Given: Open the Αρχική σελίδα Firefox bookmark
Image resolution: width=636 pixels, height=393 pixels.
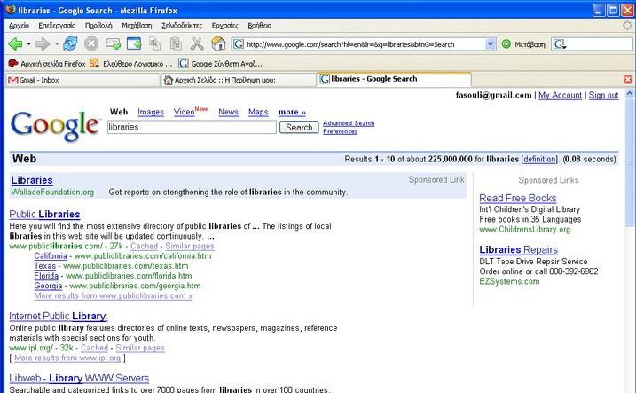Looking at the screenshot, I should pyautogui.click(x=47, y=64).
